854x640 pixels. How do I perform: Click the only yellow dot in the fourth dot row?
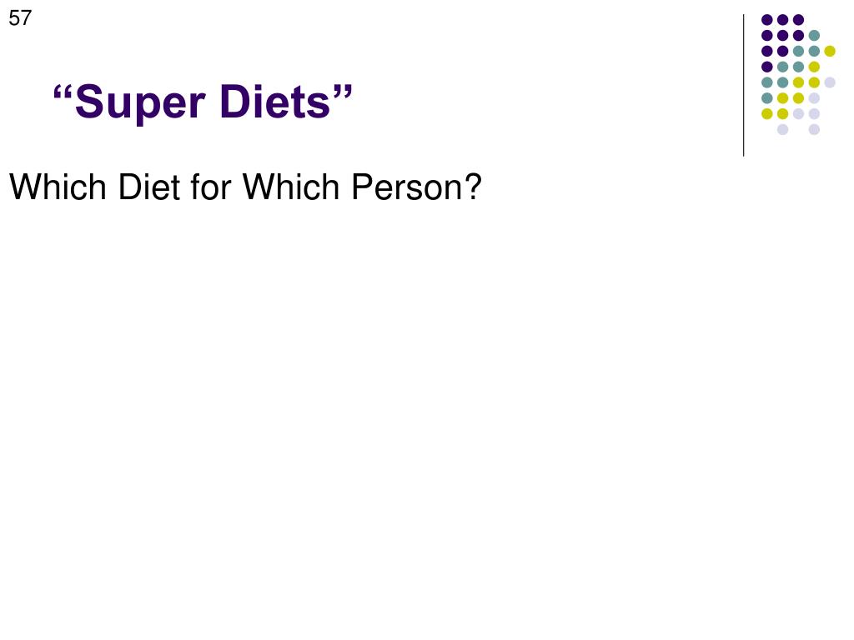coord(814,67)
